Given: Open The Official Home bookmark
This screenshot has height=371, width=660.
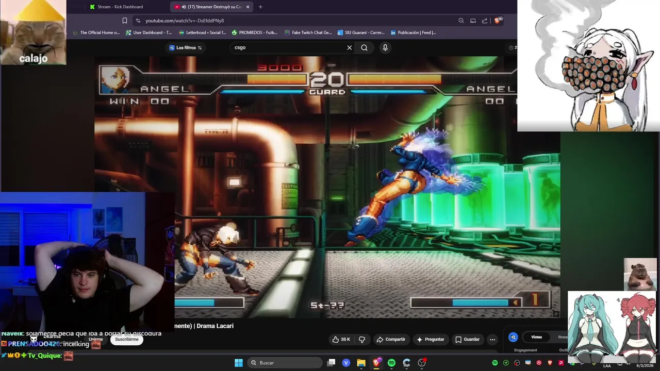Looking at the screenshot, I should point(96,32).
